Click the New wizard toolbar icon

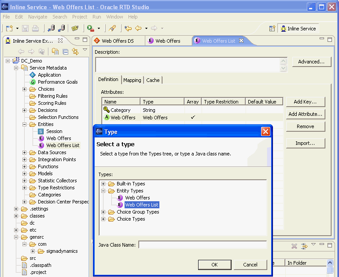tap(10, 28)
